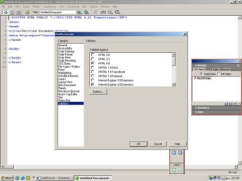Switch to Code and Design split view

(12, 12)
